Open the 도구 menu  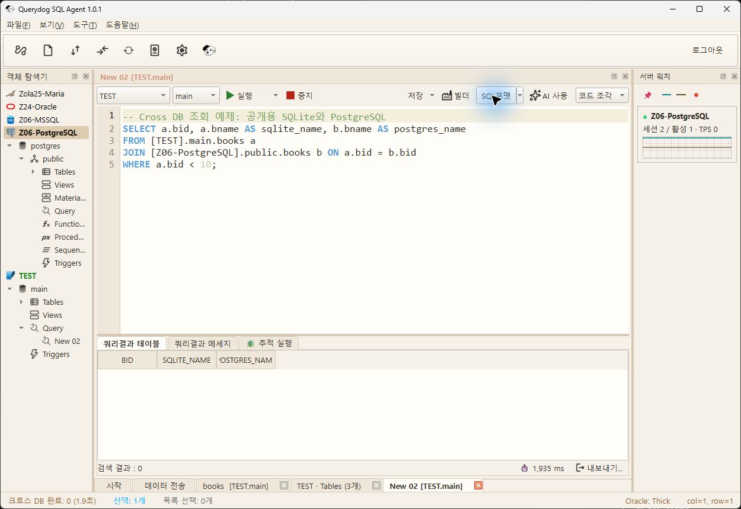click(85, 25)
